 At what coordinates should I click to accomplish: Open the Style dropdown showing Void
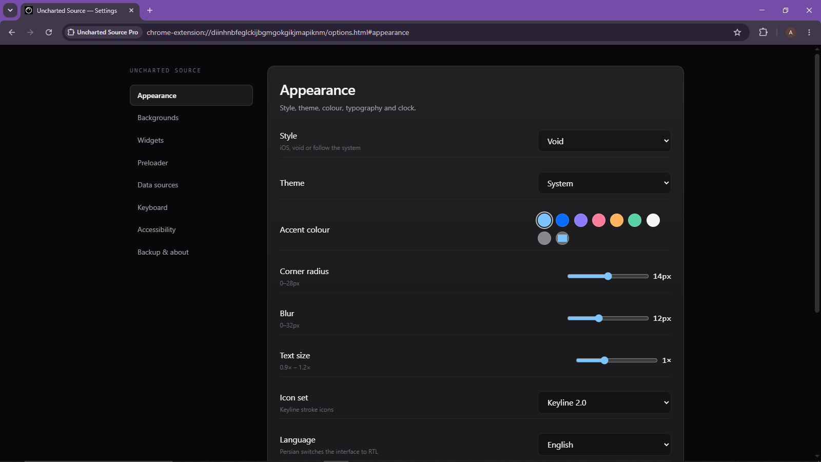(x=604, y=141)
